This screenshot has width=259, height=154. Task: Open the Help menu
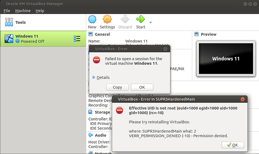(40, 11)
